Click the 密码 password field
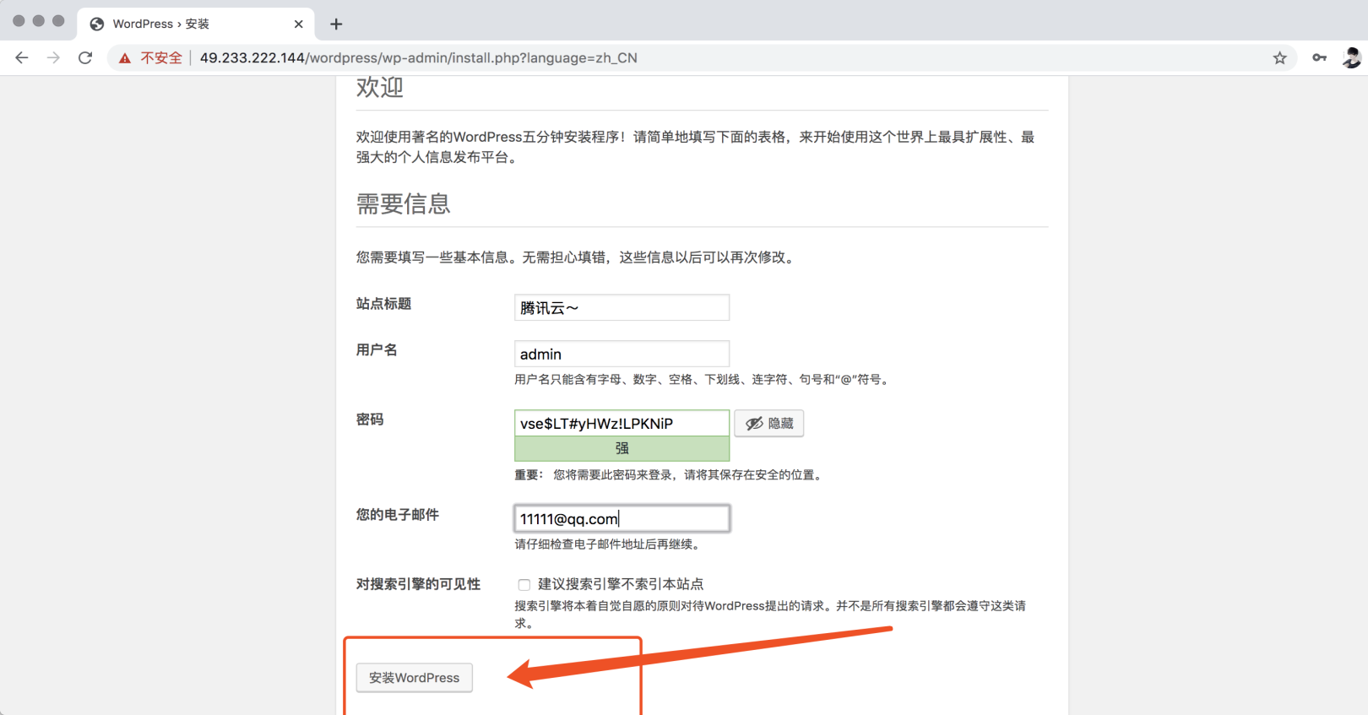Viewport: 1368px width, 715px height. pos(622,423)
